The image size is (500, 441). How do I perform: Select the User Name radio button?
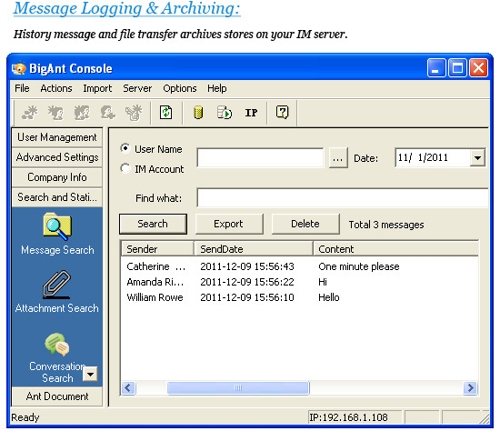pyautogui.click(x=125, y=148)
